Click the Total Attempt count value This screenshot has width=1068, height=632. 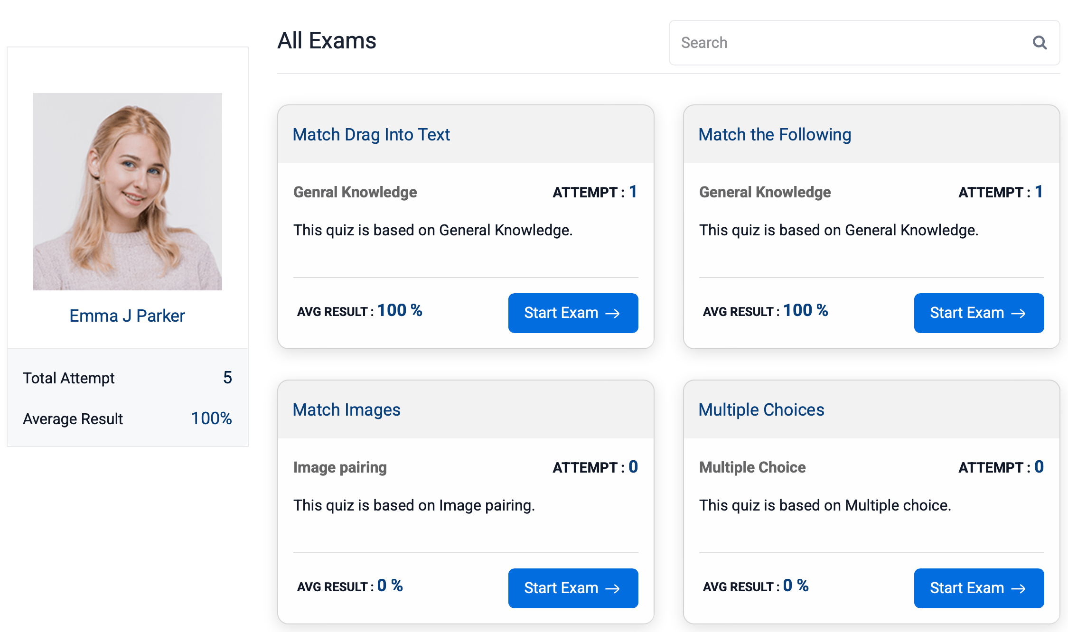click(228, 378)
